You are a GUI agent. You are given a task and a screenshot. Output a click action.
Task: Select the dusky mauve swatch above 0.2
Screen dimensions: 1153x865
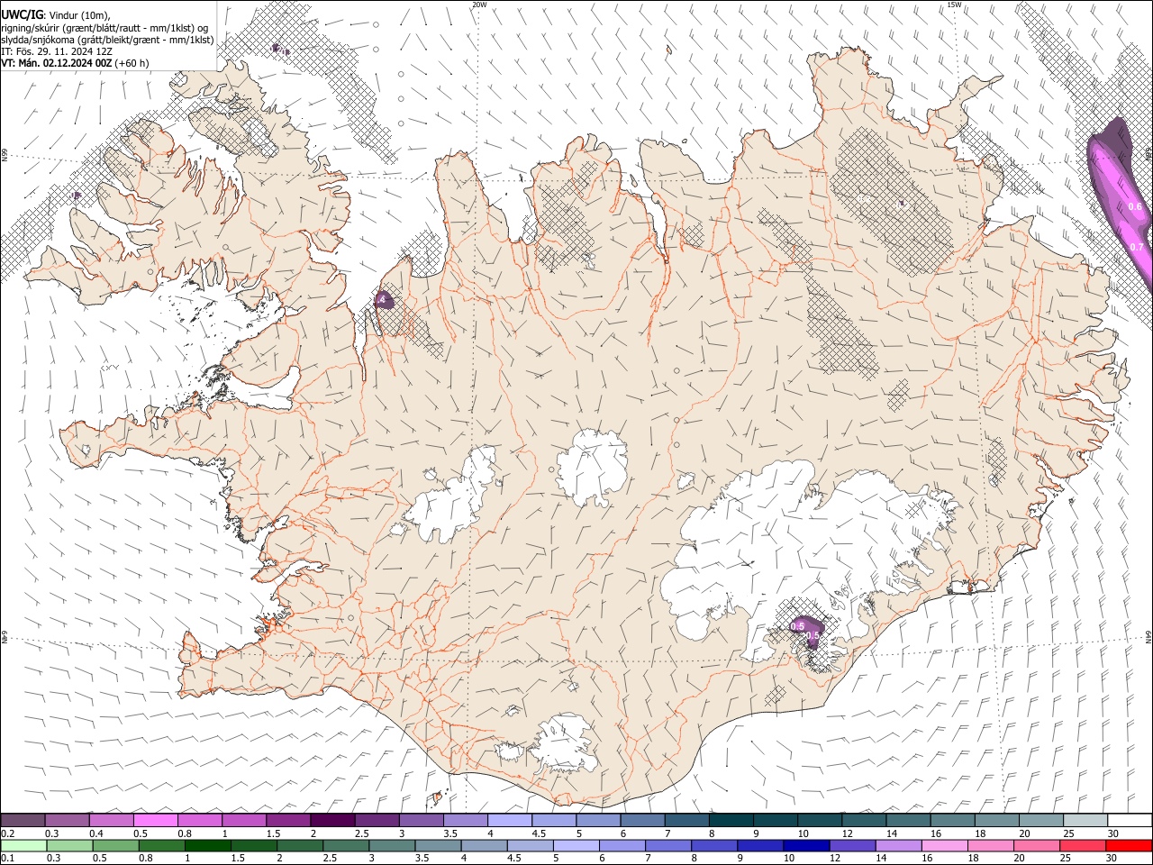[23, 820]
